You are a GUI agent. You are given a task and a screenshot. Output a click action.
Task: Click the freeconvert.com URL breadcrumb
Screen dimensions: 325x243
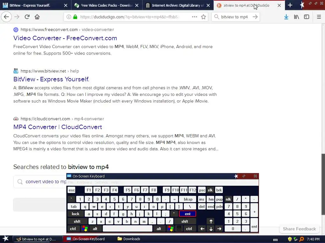pyautogui.click(x=67, y=29)
